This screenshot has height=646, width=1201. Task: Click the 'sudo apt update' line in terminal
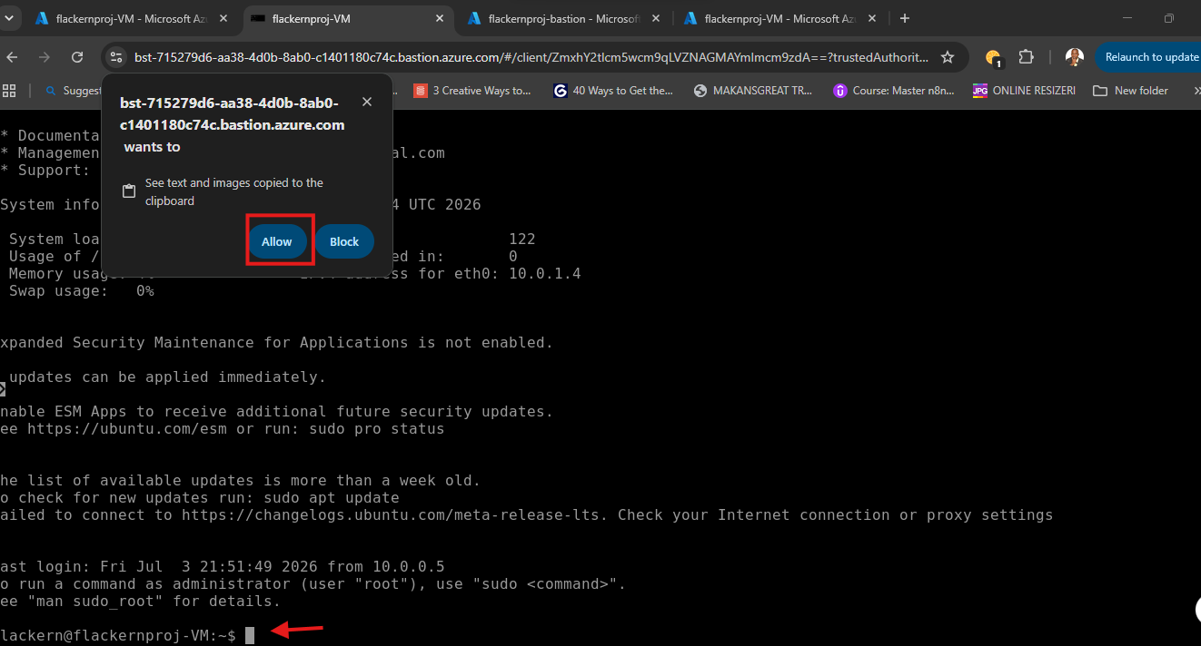(200, 497)
